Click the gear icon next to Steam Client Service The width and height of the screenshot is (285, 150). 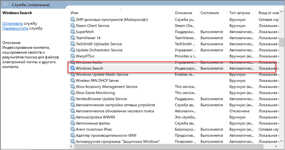72,25
